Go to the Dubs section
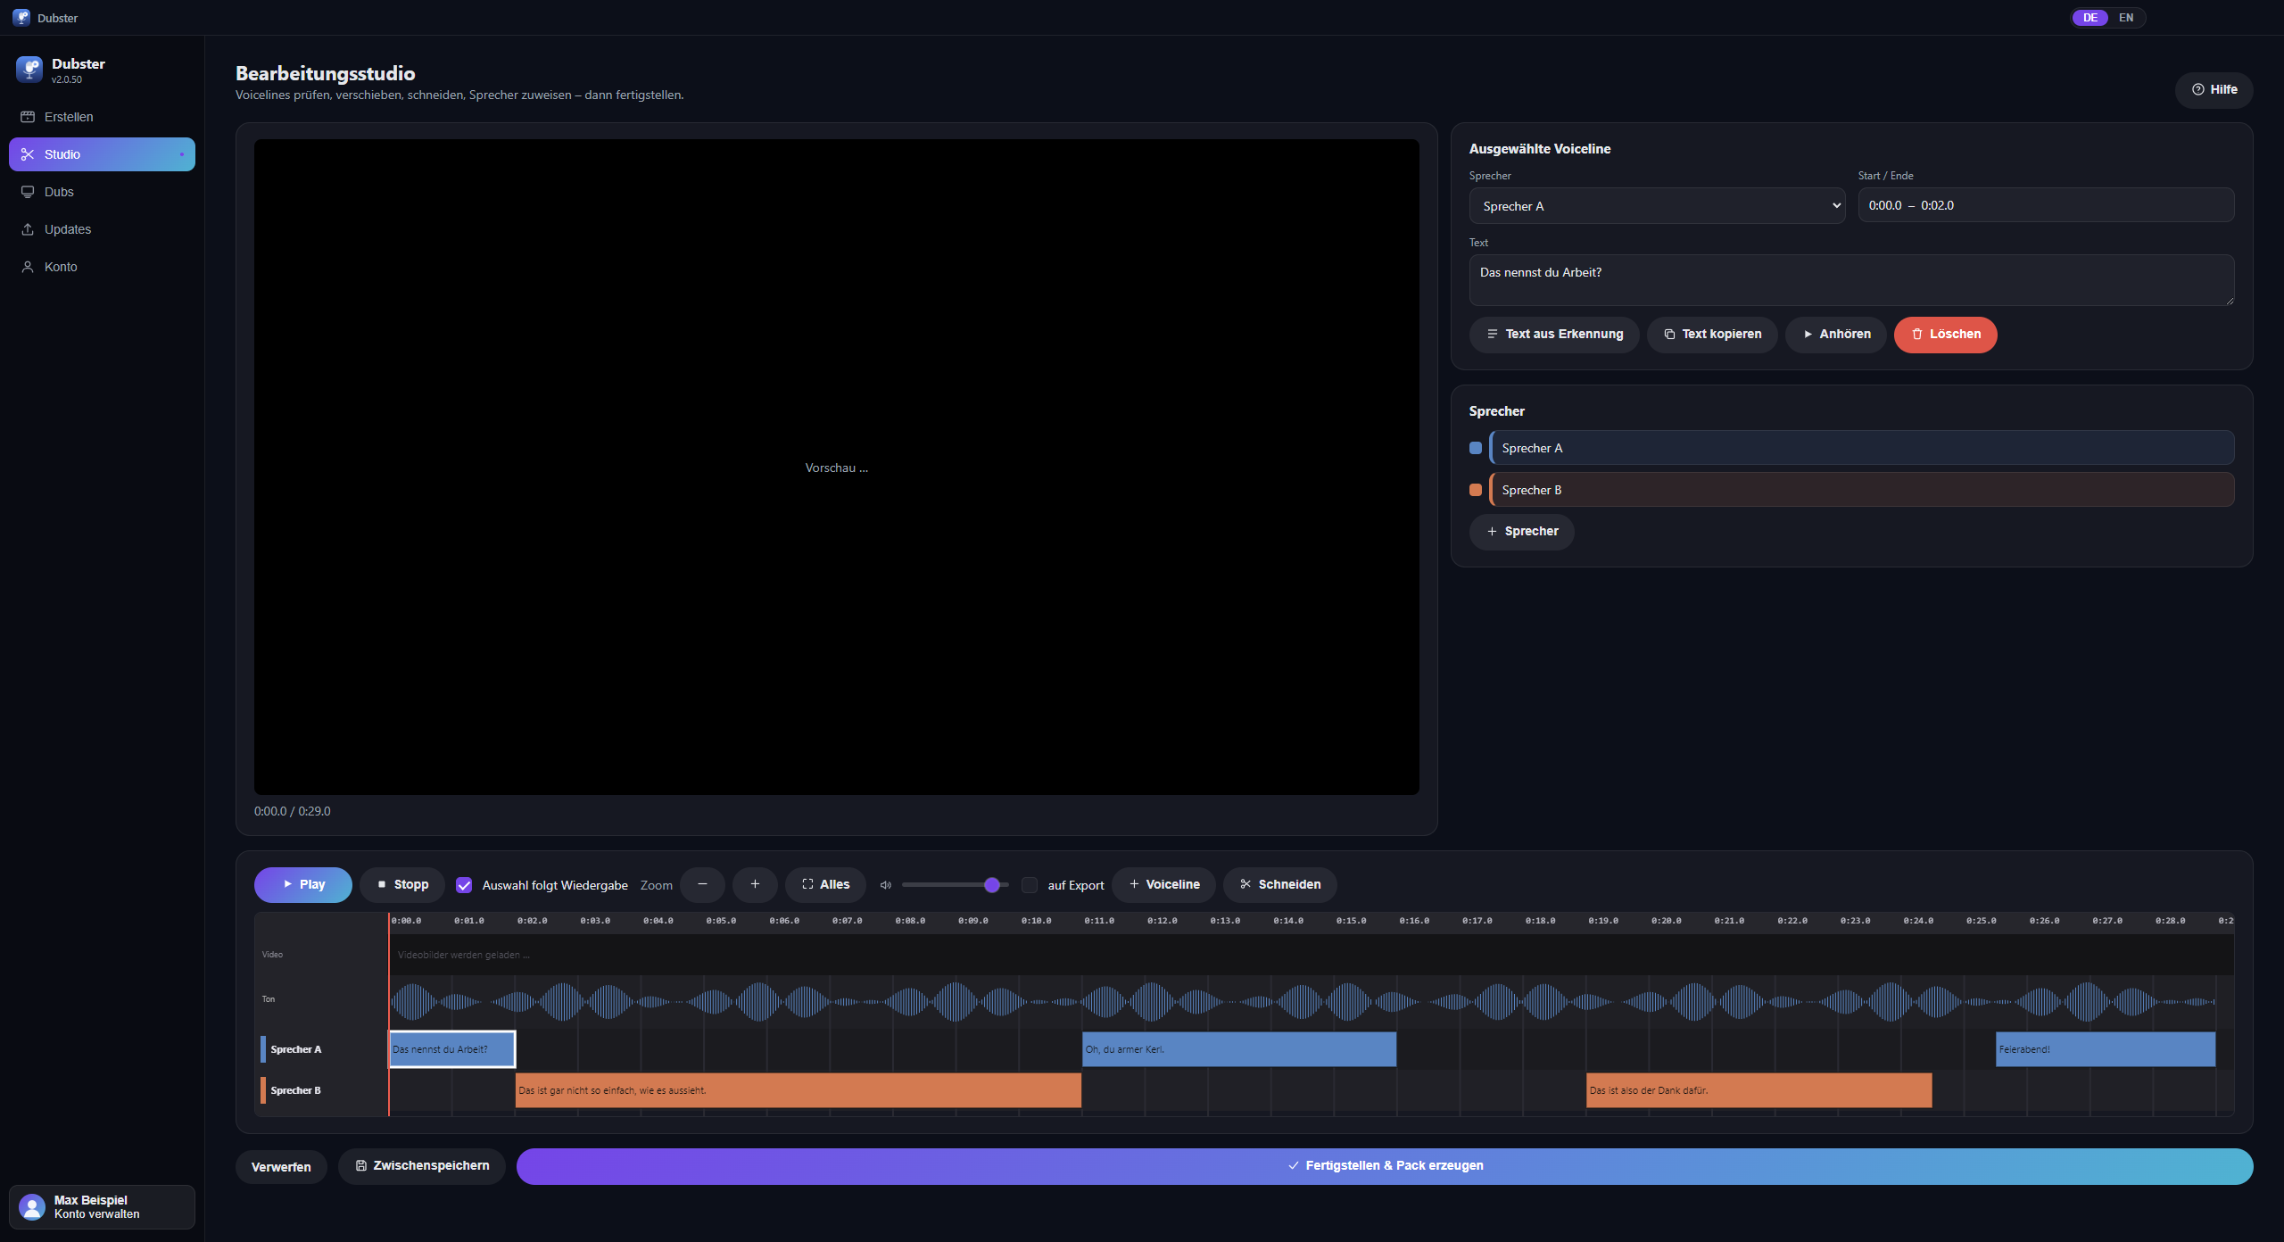Image resolution: width=2284 pixels, height=1242 pixels. pyautogui.click(x=102, y=192)
